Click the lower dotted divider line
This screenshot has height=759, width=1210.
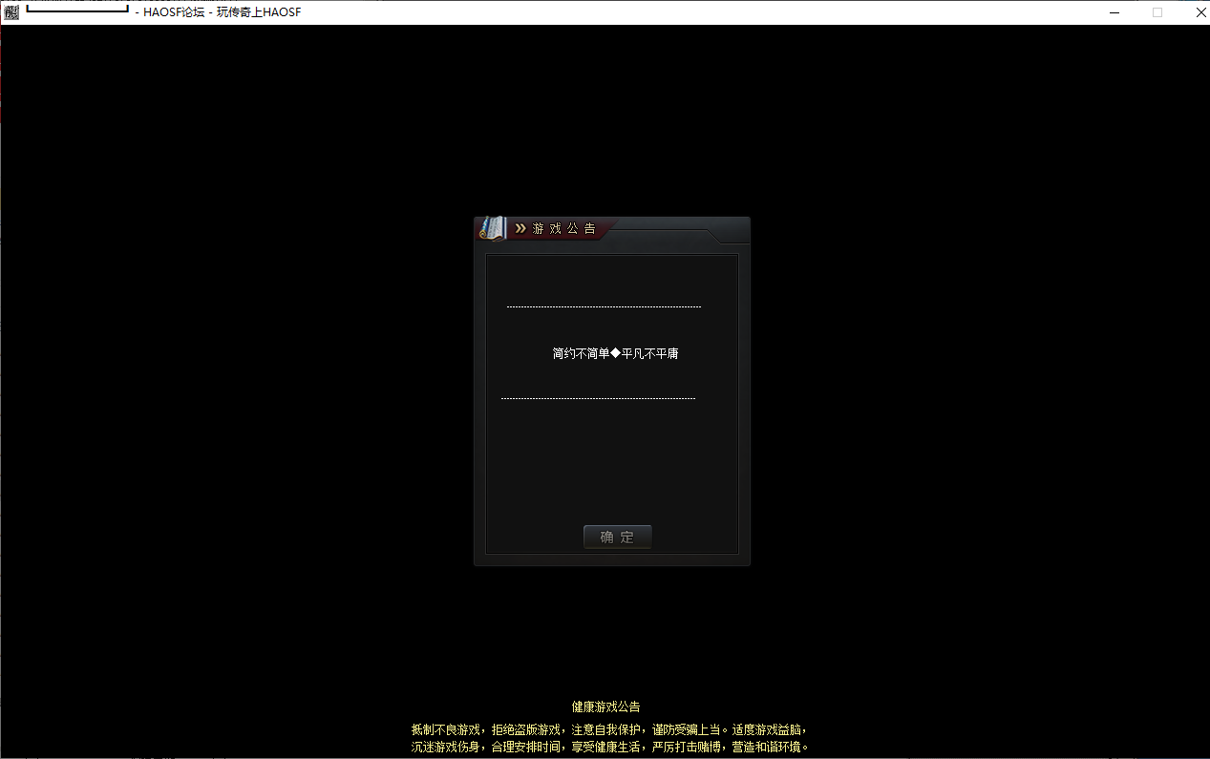[x=598, y=398]
